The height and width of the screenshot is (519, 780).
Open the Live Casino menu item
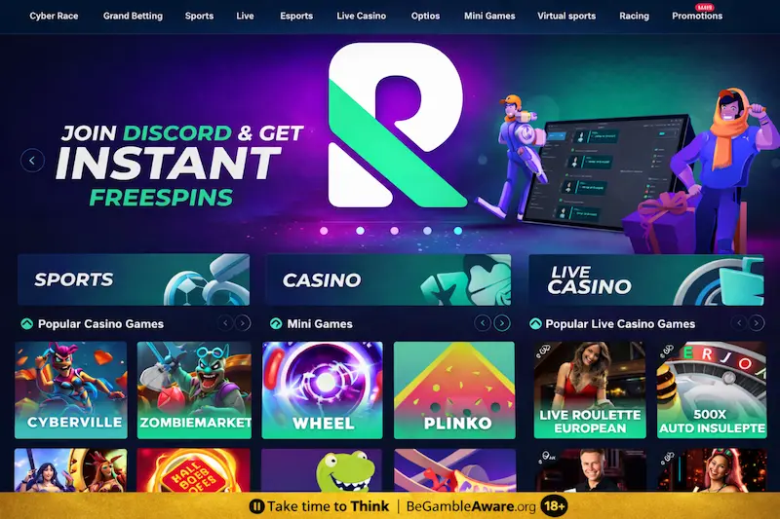(361, 16)
